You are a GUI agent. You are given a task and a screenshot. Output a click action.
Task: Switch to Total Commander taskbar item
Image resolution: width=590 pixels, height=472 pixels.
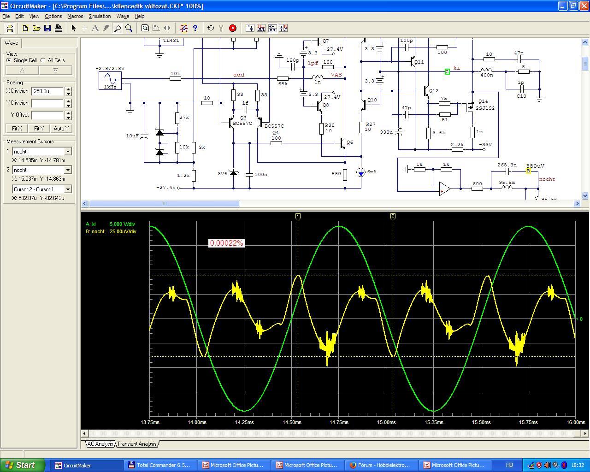[160, 465]
